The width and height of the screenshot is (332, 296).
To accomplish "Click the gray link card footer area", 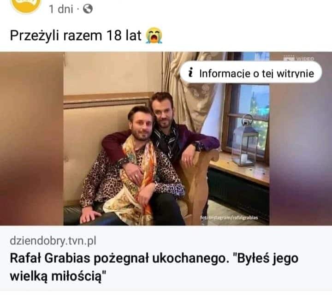I will [x=166, y=258].
